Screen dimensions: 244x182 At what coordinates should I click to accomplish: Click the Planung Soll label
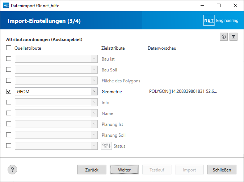tap(114, 135)
